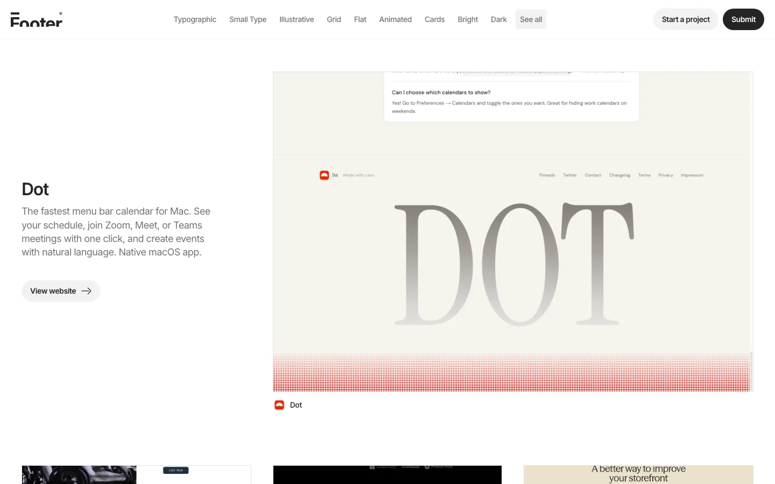Click the Dot label under the preview
Viewport: 775px width, 484px height.
296,405
